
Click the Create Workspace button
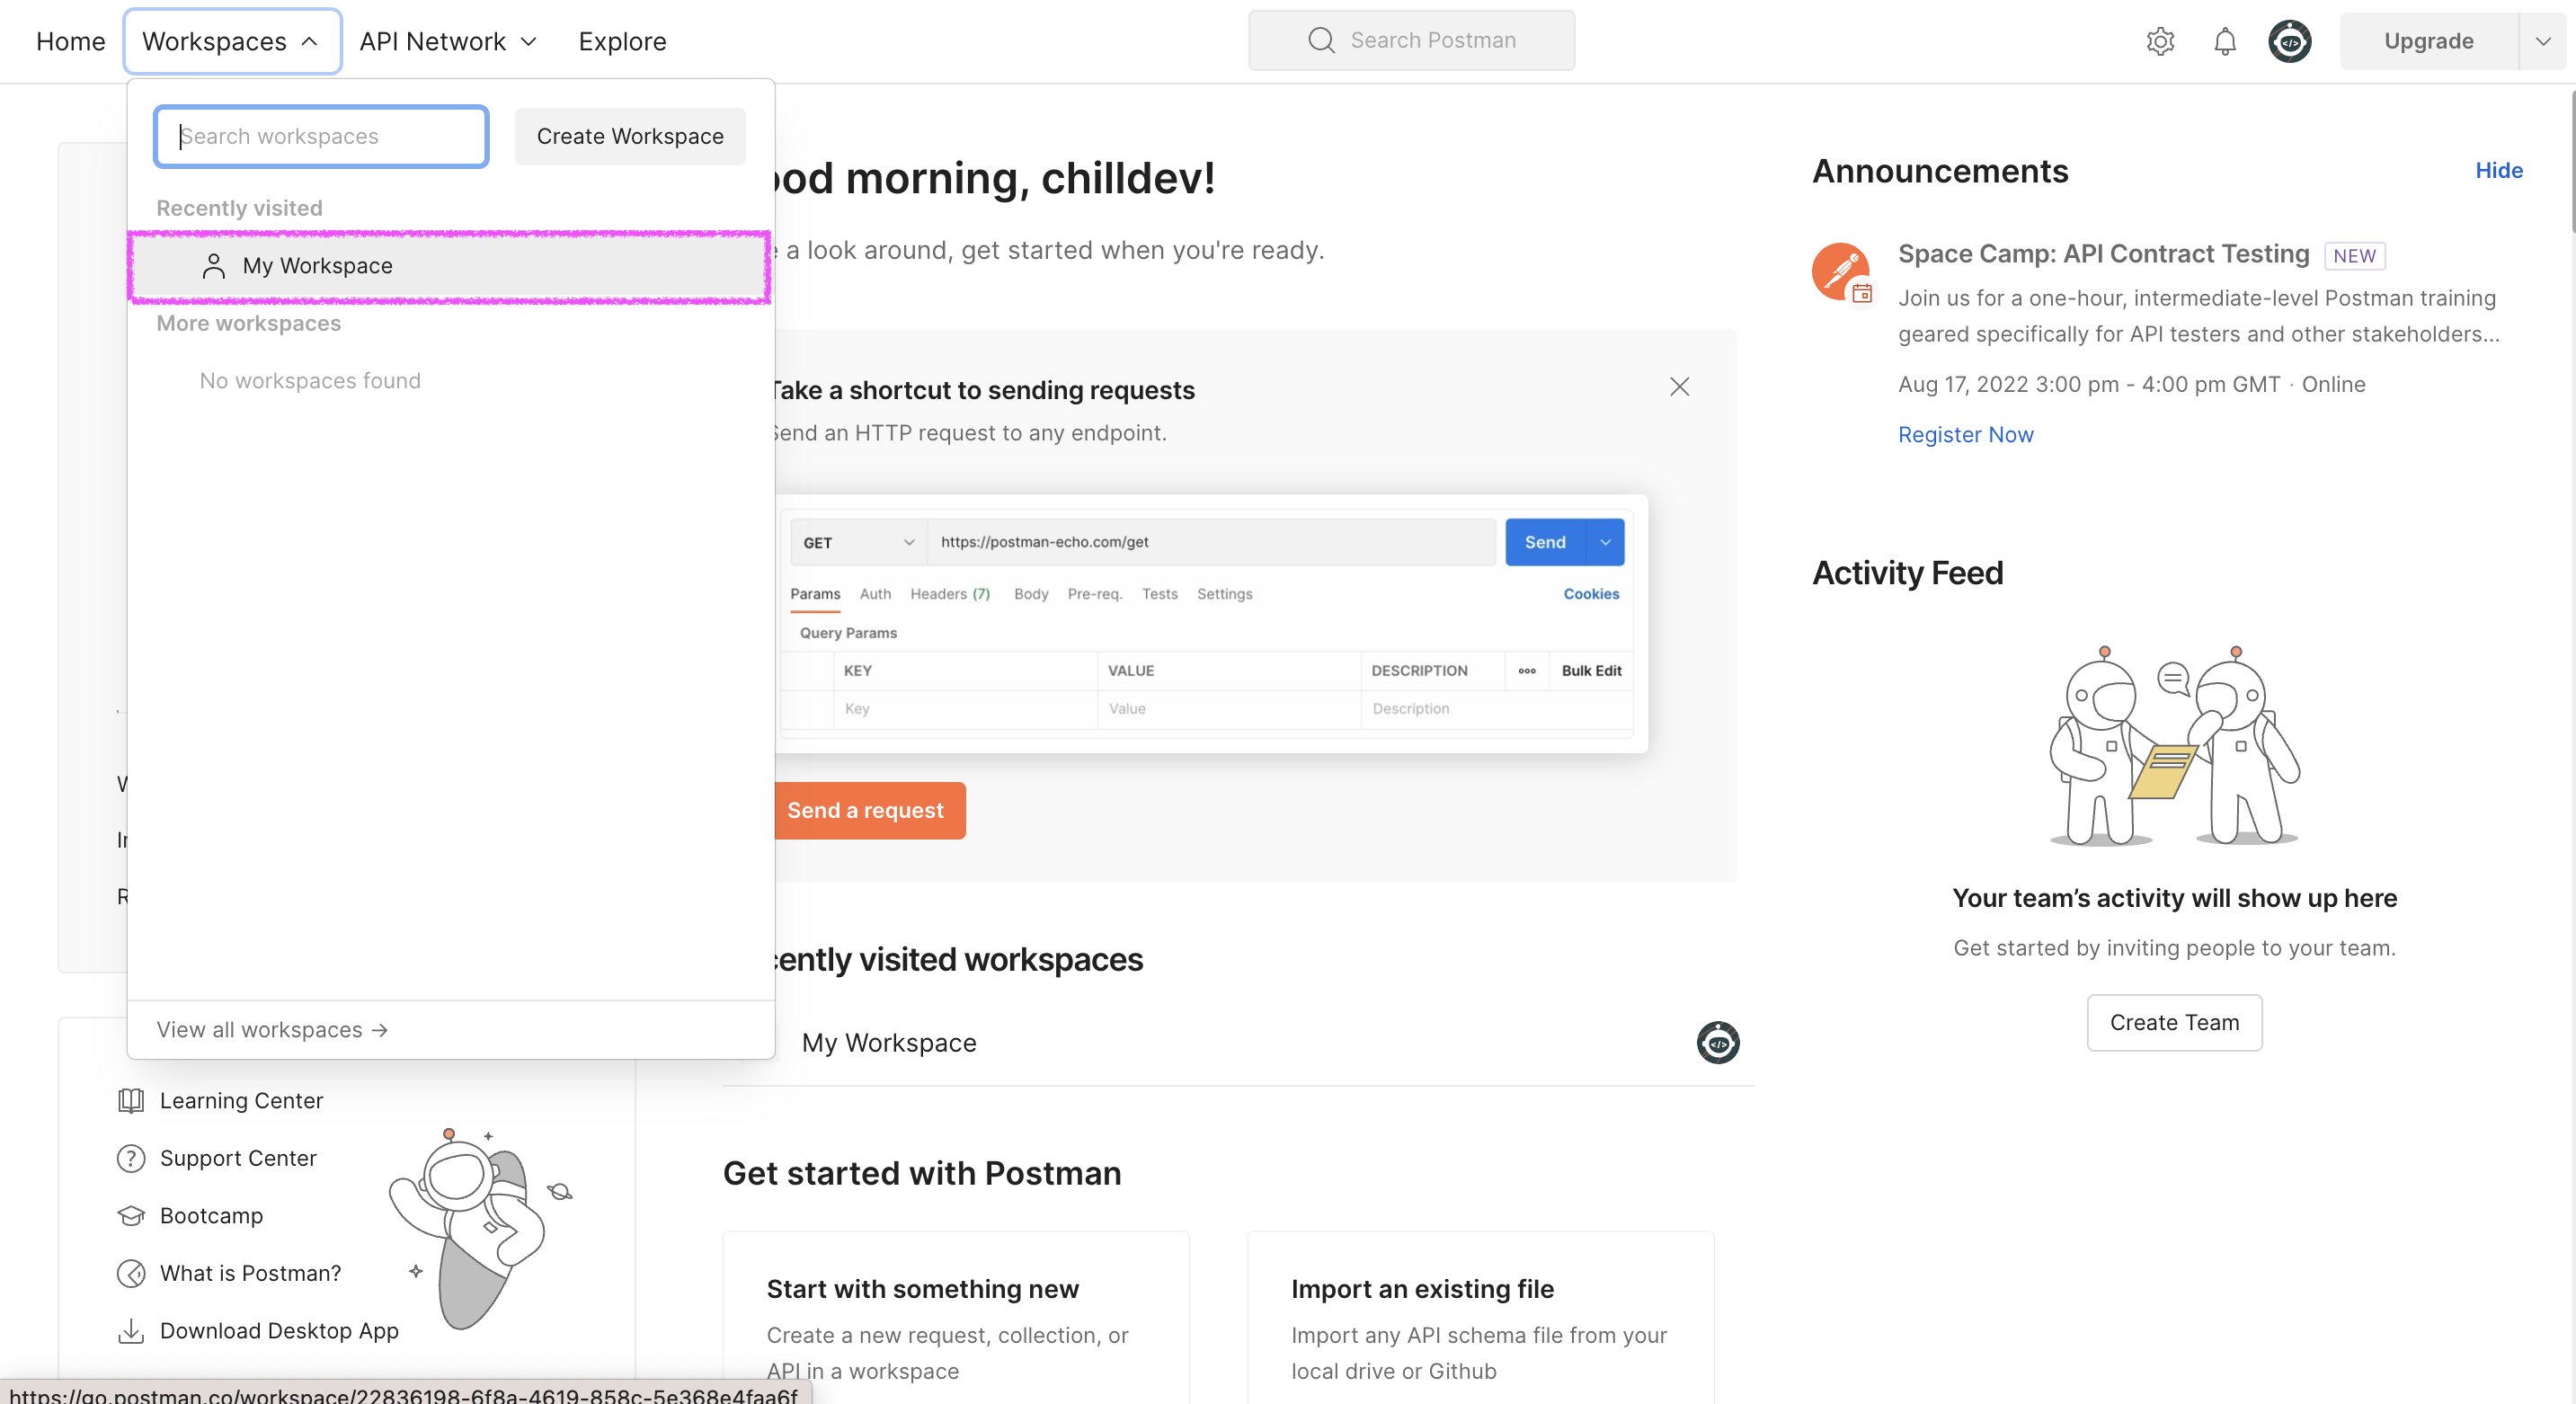pos(630,136)
